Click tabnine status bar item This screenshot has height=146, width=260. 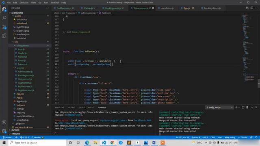point(38,137)
